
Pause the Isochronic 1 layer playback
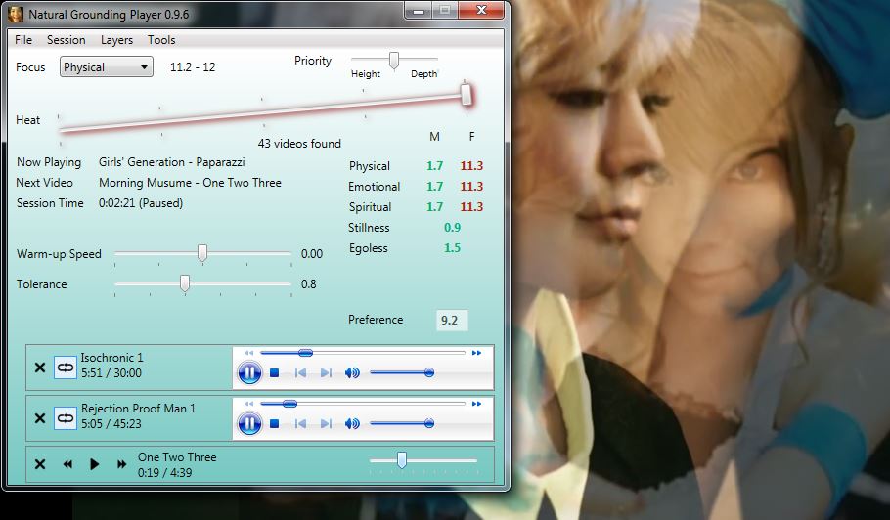click(x=249, y=372)
